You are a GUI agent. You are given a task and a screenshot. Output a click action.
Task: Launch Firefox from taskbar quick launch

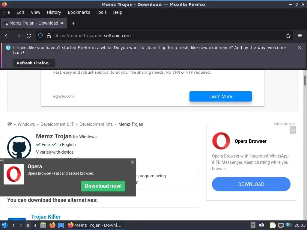(52, 225)
